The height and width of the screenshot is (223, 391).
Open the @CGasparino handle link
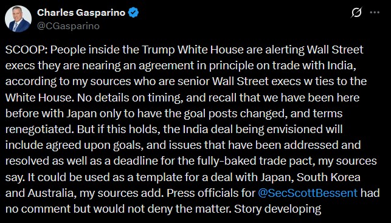pyautogui.click(x=68, y=26)
